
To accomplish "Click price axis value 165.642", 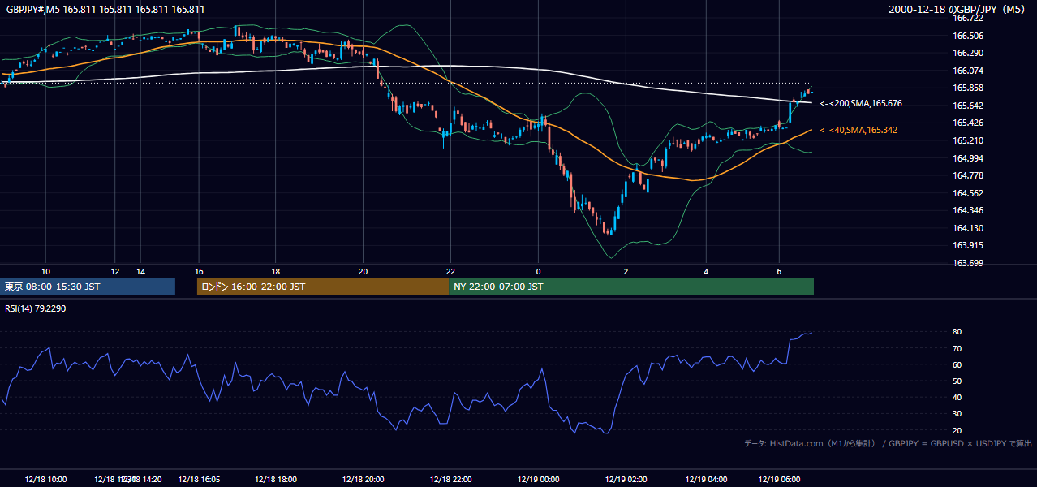I will pyautogui.click(x=968, y=106).
